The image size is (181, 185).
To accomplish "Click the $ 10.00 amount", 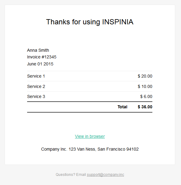I will tap(145, 86).
